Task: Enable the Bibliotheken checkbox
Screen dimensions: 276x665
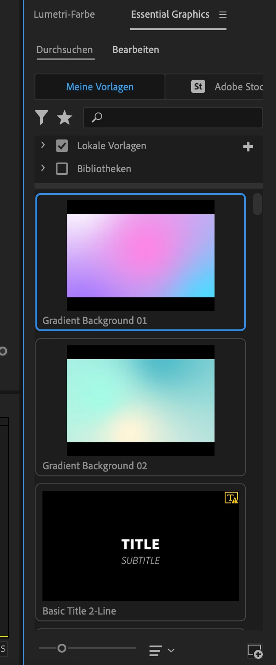Action: (62, 169)
